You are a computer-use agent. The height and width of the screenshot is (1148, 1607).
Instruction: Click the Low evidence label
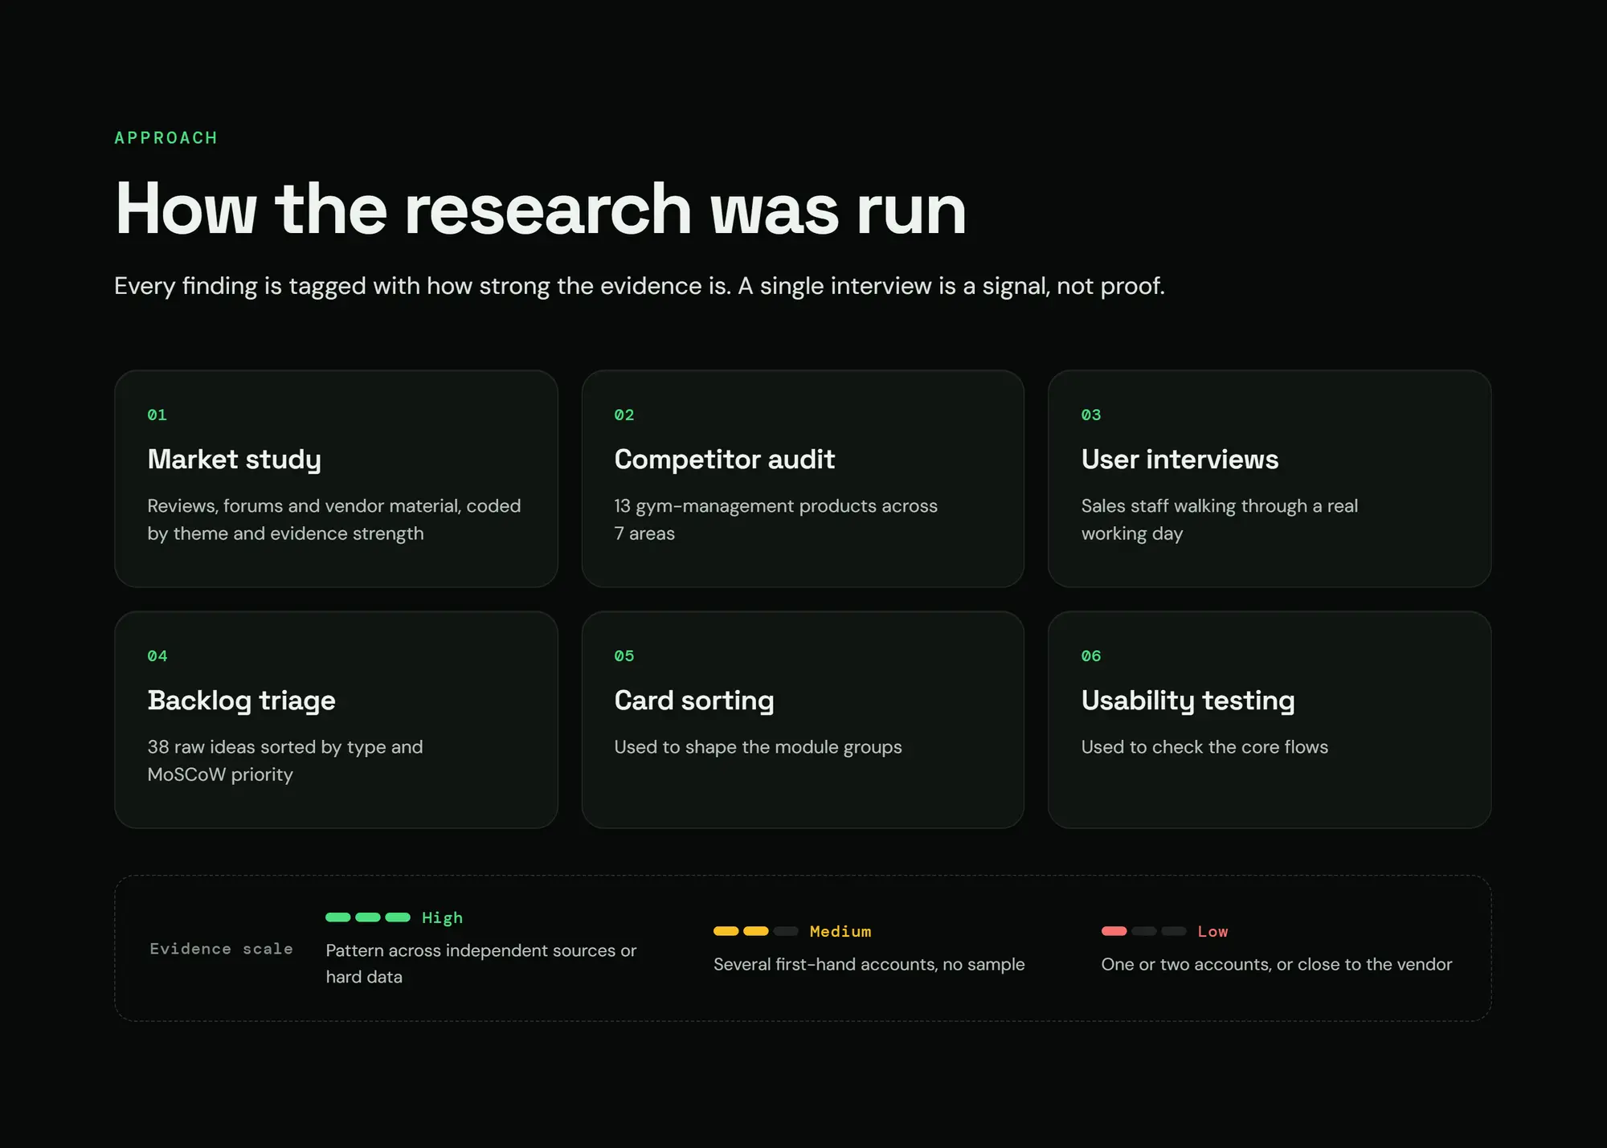(x=1212, y=931)
